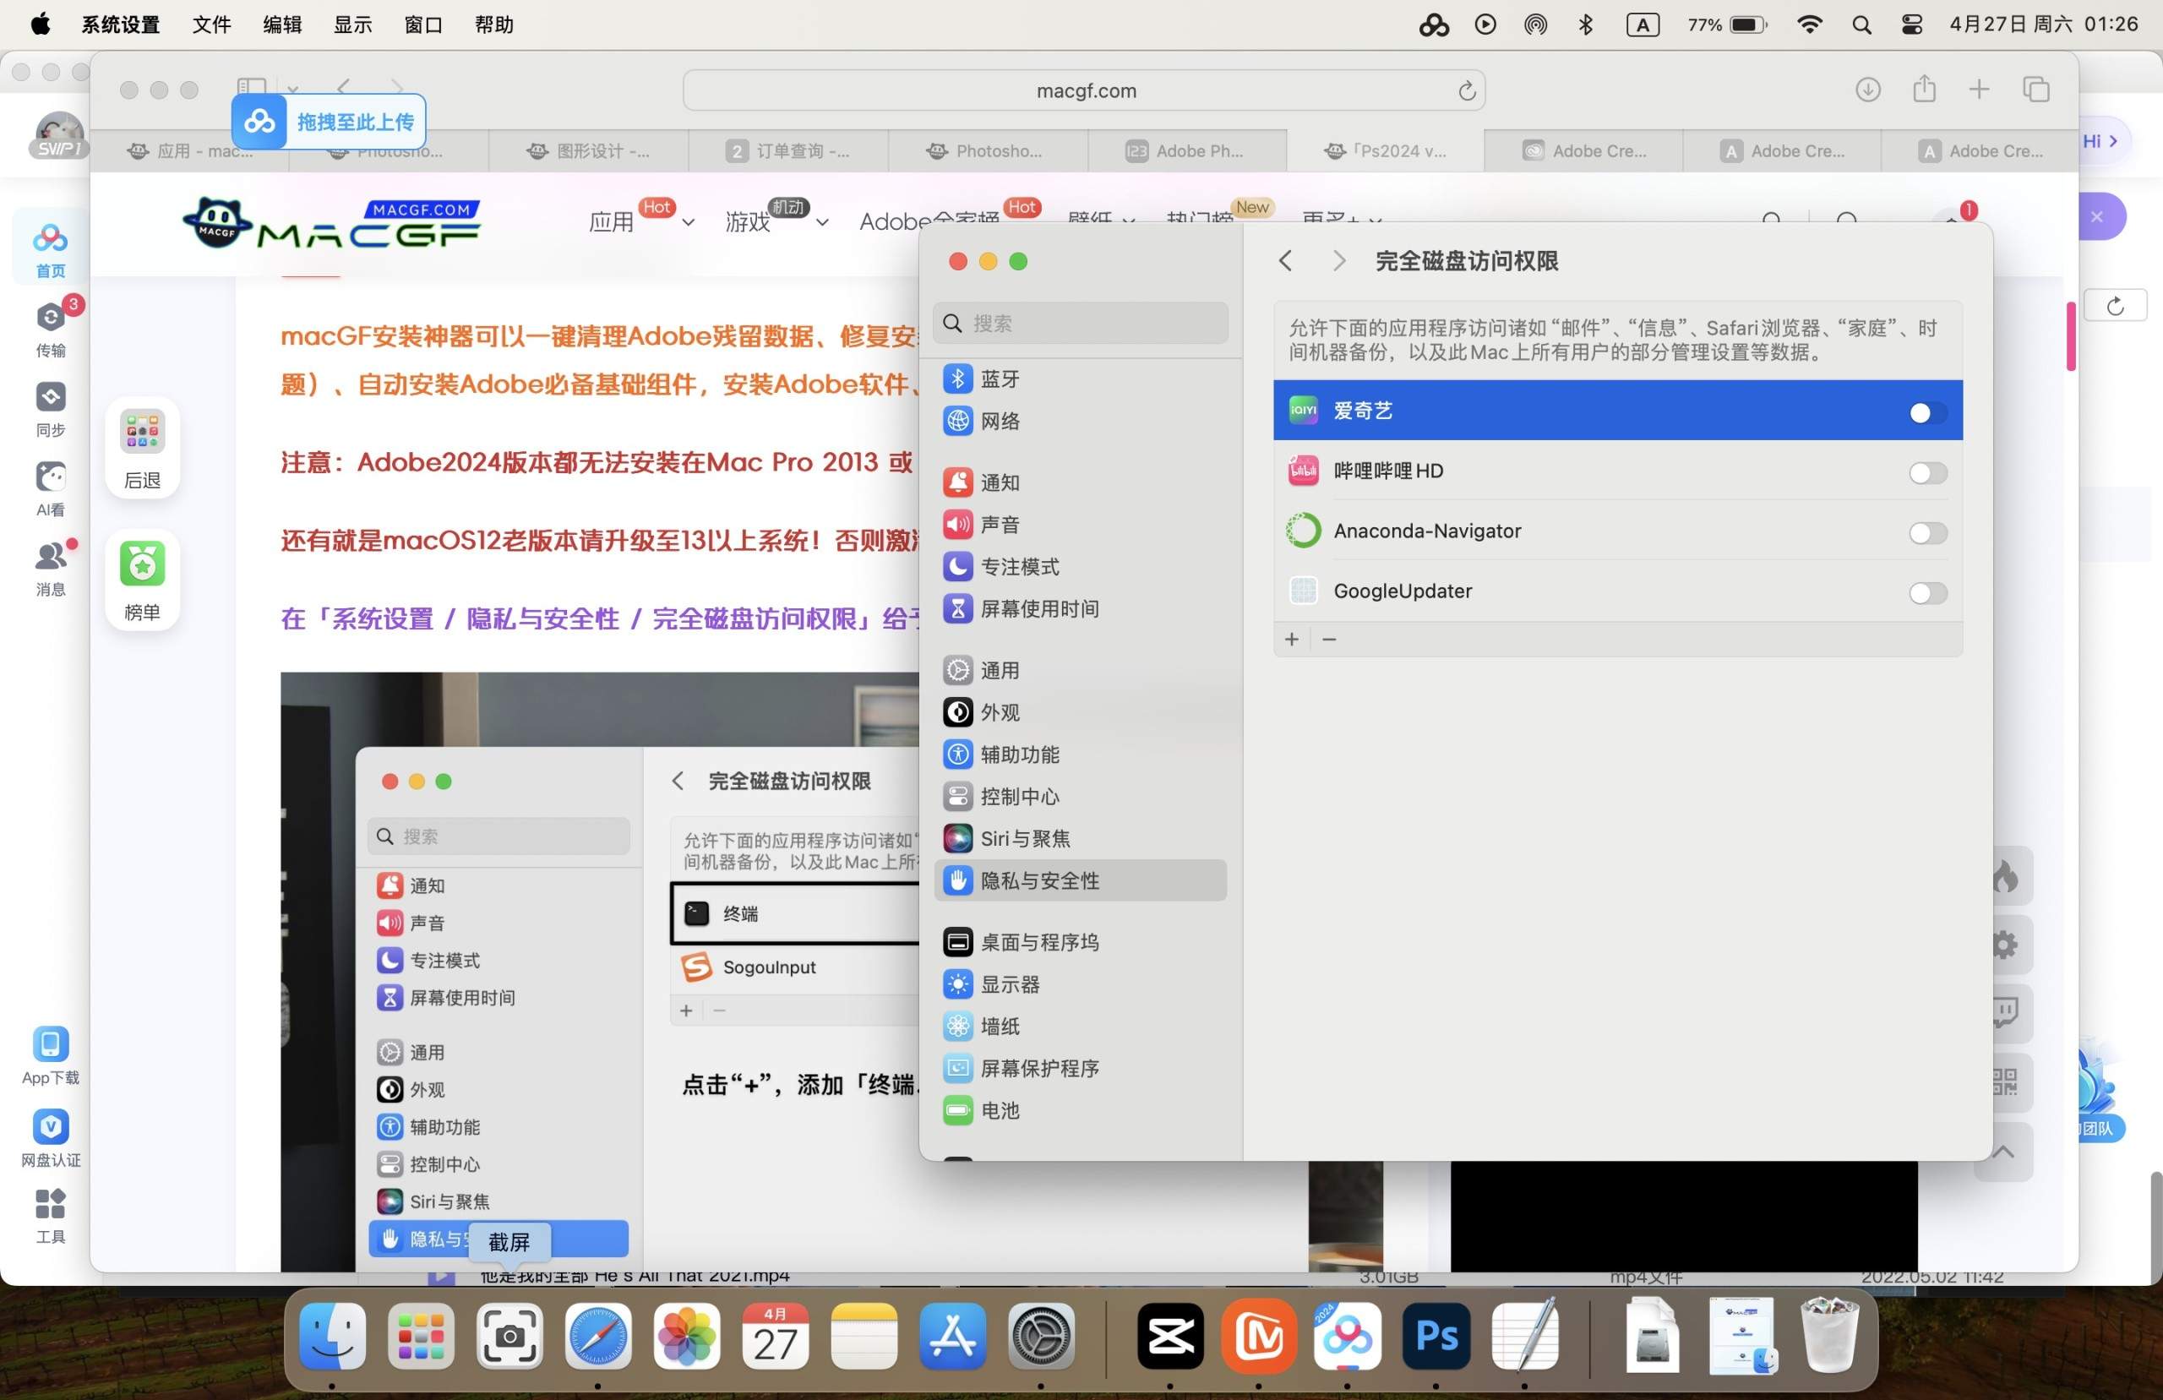This screenshot has width=2163, height=1400.
Task: Select 首页 in cloud drive sidebar
Action: tap(50, 248)
